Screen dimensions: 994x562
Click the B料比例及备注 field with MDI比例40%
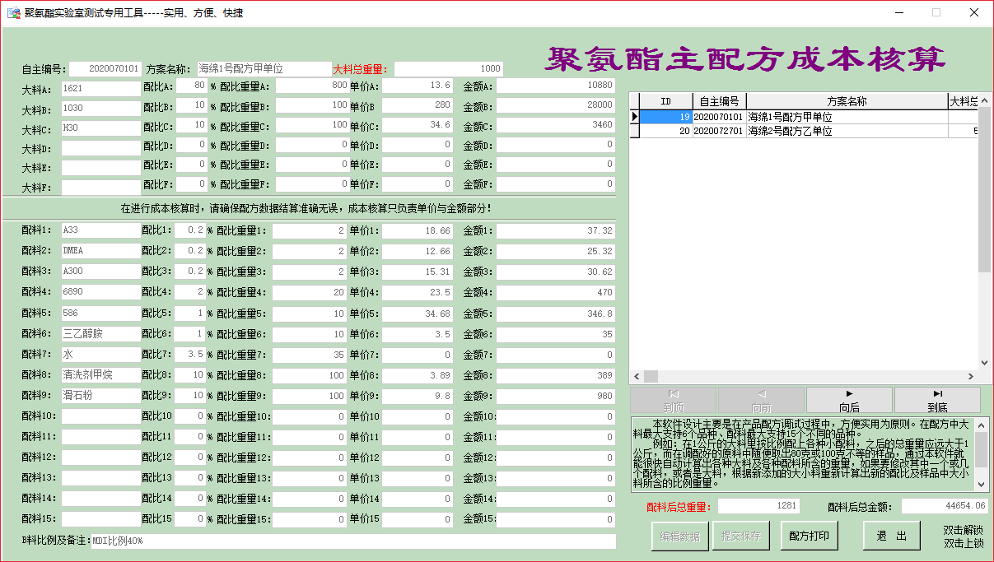[352, 541]
